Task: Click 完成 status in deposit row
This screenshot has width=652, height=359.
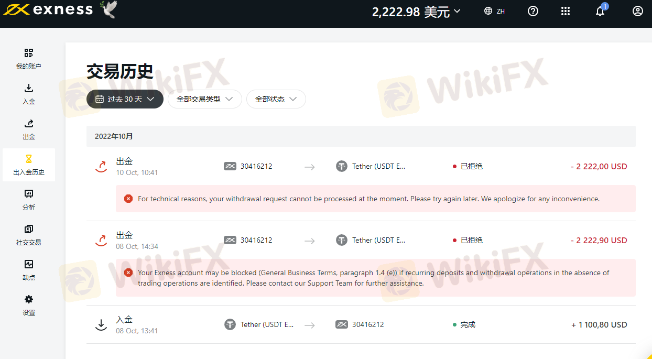Action: point(464,325)
